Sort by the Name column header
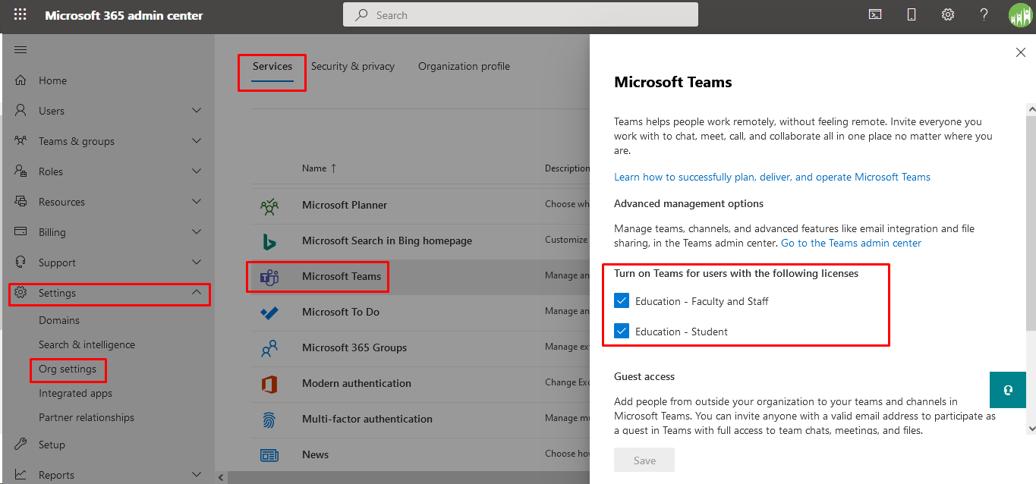 pos(319,168)
